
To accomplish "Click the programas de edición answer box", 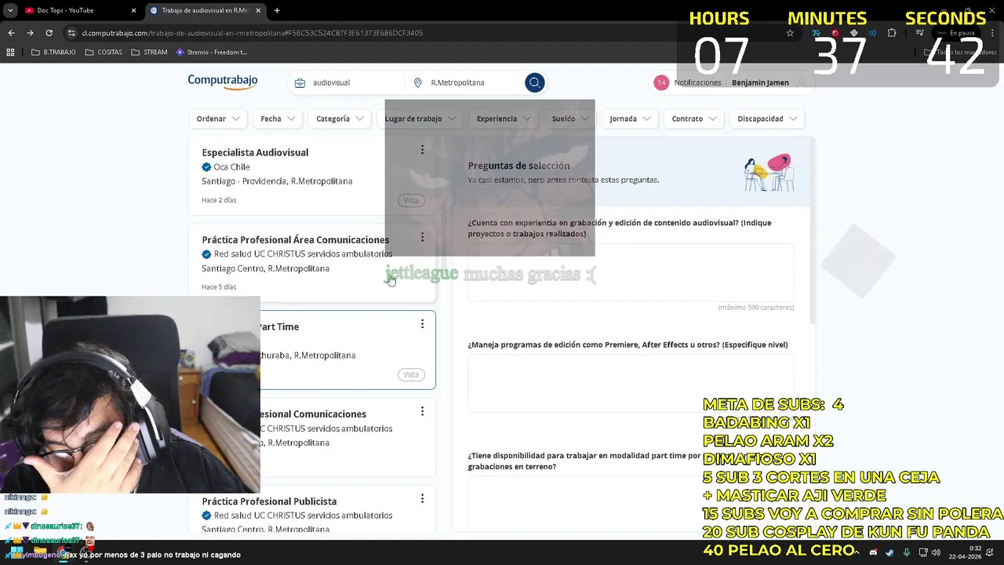I will 631,383.
